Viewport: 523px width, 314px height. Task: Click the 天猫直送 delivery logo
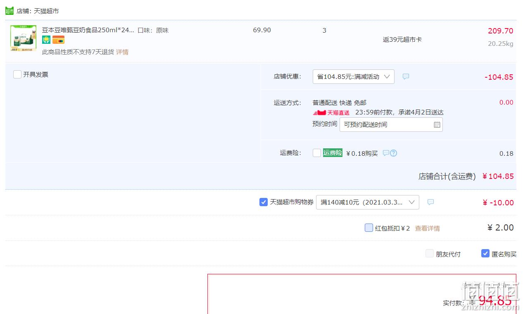click(x=331, y=112)
